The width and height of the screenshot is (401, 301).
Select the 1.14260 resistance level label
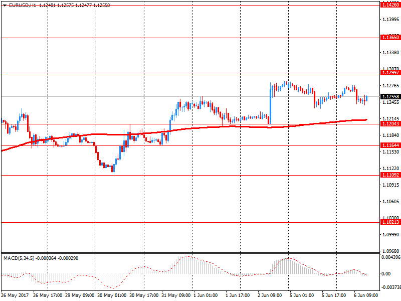390,5
